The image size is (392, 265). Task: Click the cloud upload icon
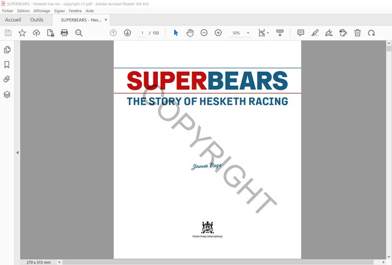pyautogui.click(x=36, y=32)
